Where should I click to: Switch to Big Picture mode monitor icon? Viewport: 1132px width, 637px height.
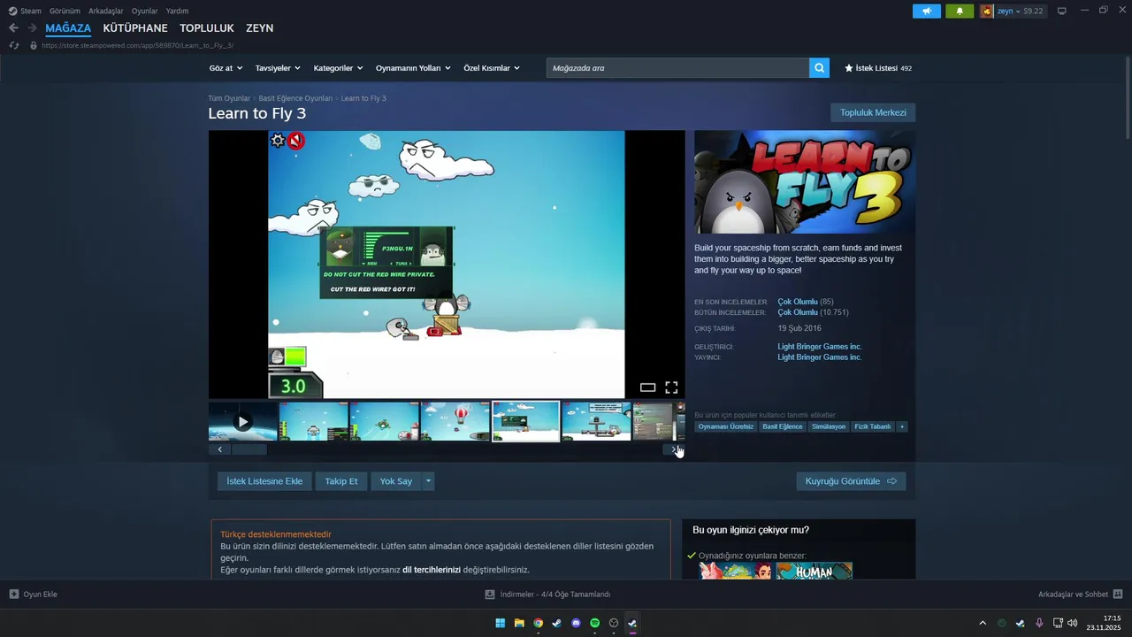coord(1062,12)
